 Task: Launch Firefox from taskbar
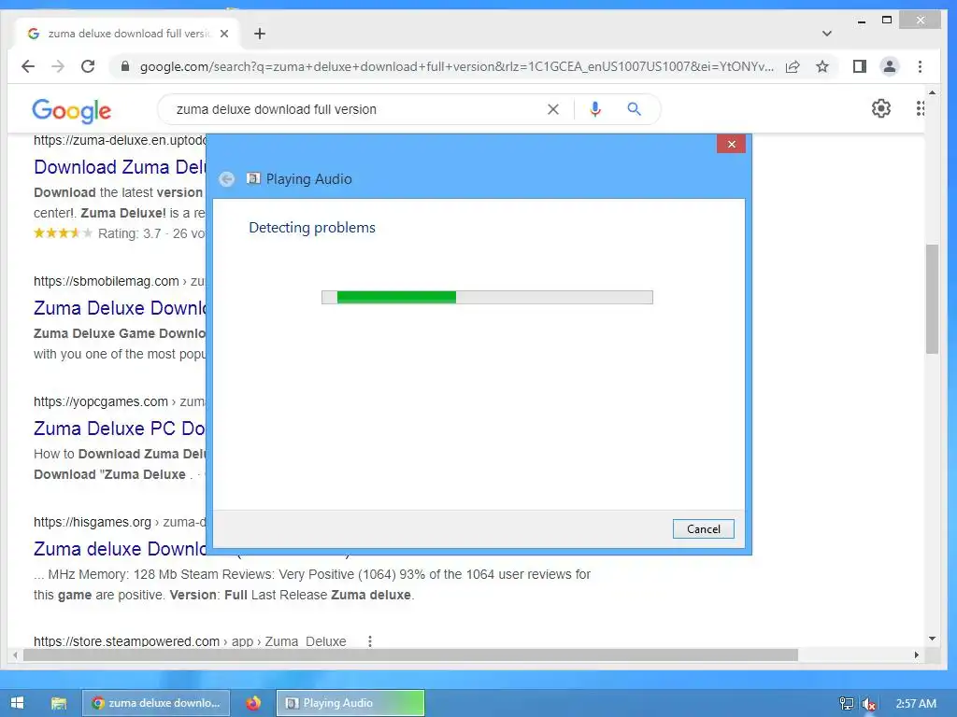(x=252, y=703)
